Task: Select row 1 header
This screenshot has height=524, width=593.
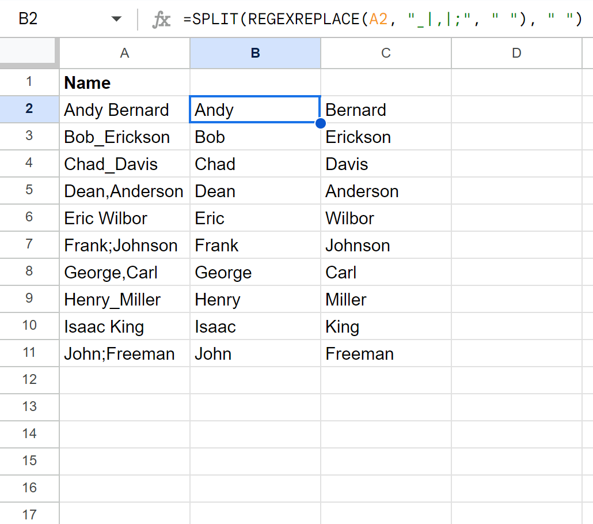Action: point(29,82)
